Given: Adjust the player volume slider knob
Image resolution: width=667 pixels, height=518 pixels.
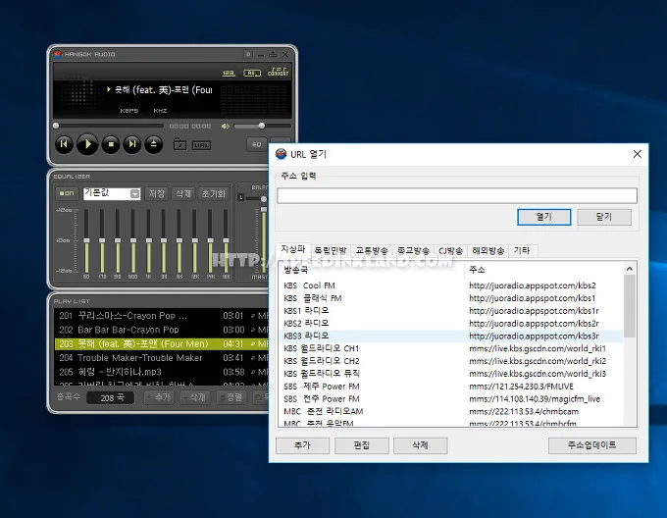Looking at the screenshot, I should pyautogui.click(x=262, y=126).
